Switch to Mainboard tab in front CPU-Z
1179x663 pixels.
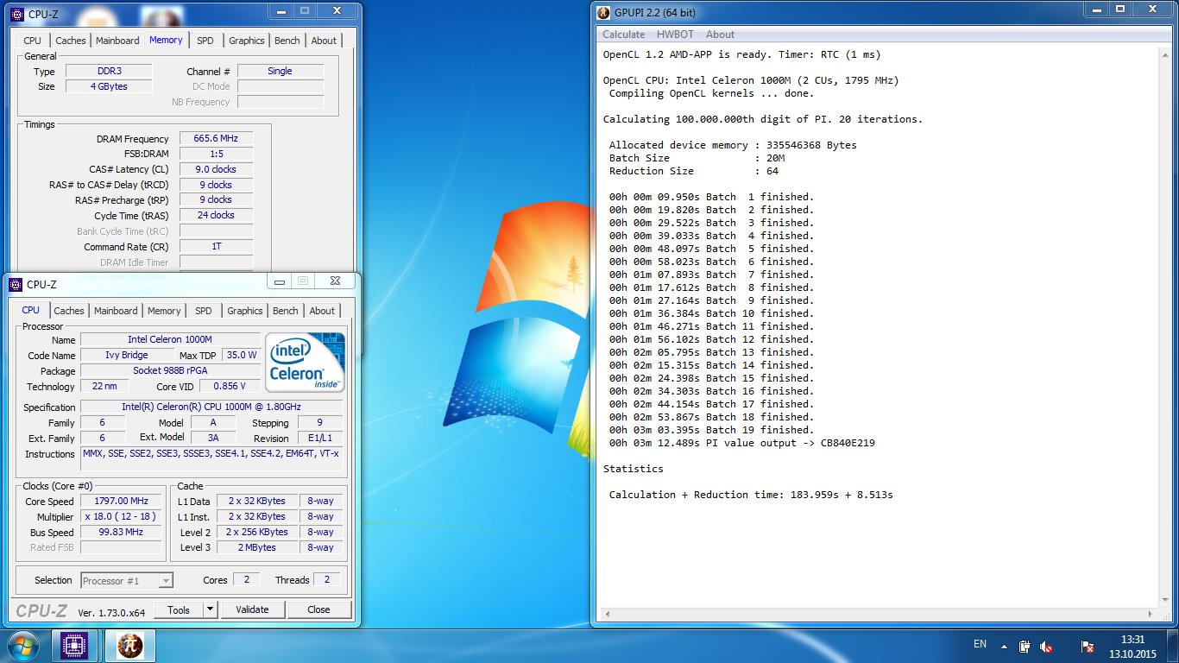(116, 311)
